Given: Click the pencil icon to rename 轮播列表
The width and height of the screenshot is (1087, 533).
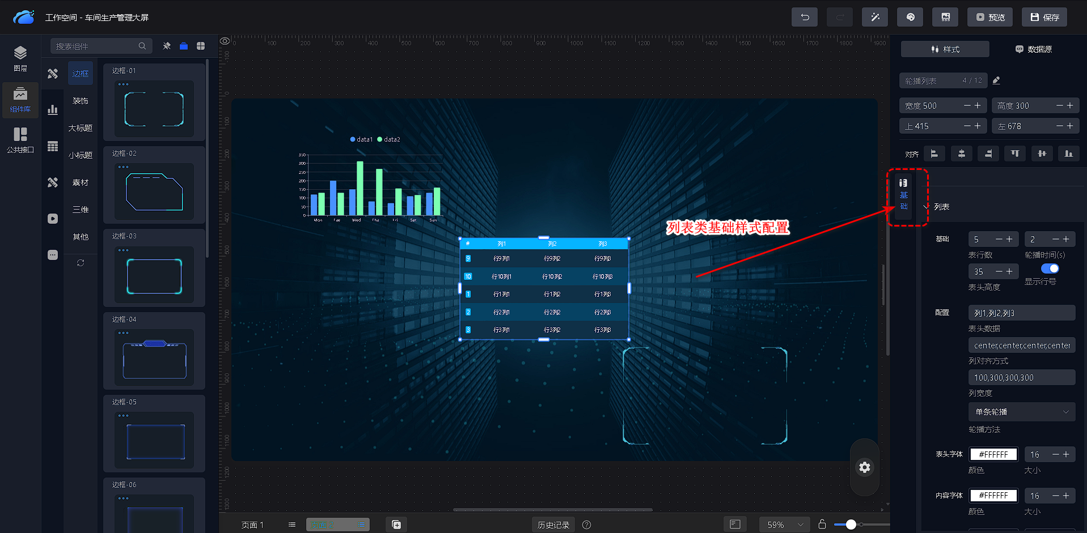Looking at the screenshot, I should tap(996, 80).
